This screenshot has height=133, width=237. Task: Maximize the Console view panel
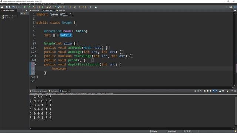(235, 91)
